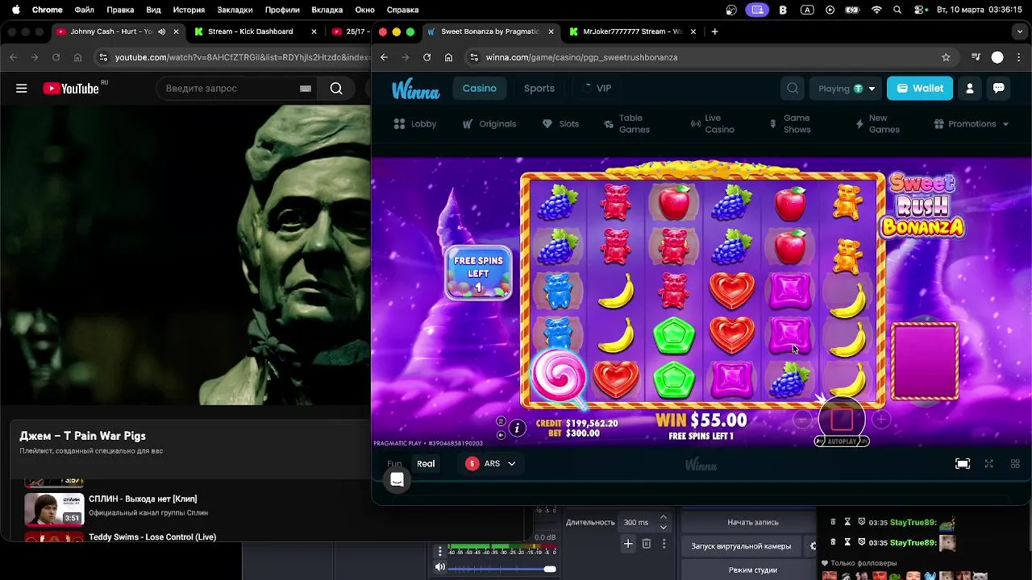Open the Wallet button

(920, 89)
